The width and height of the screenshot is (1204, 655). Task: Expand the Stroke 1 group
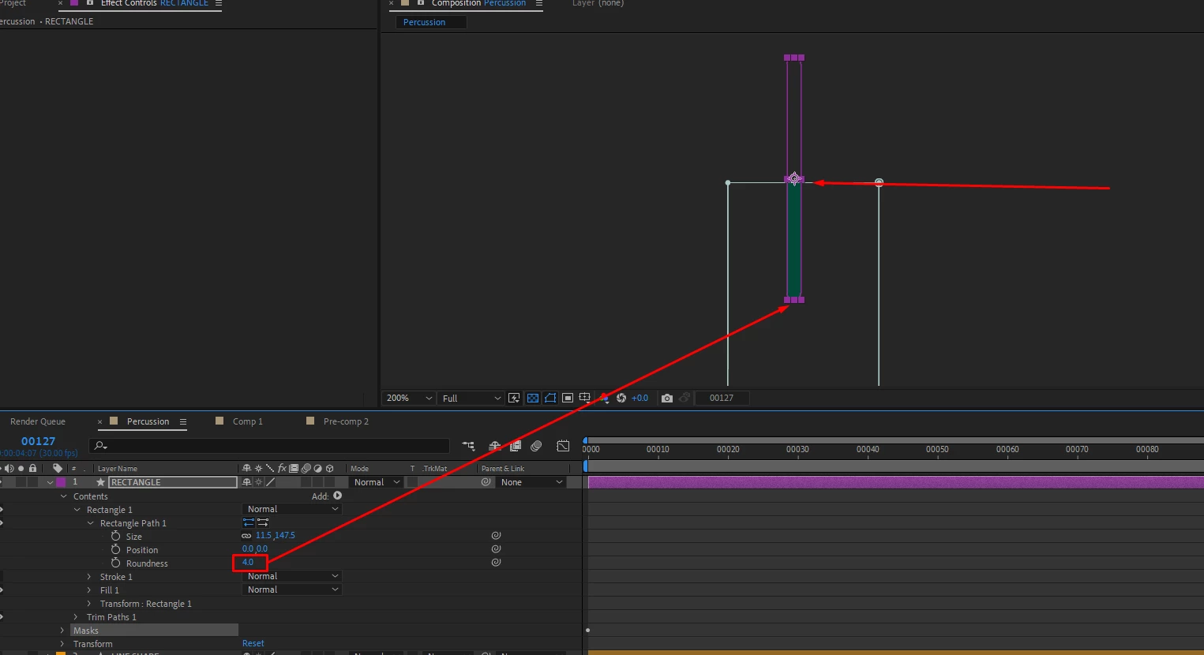pyautogui.click(x=89, y=577)
